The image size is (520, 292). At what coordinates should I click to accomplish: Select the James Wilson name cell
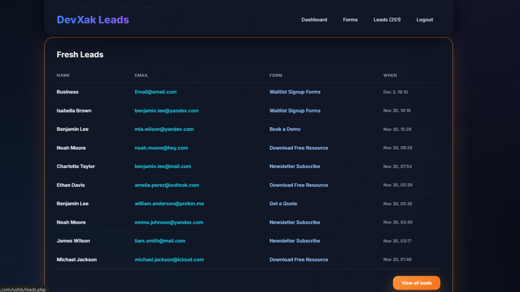pos(73,241)
